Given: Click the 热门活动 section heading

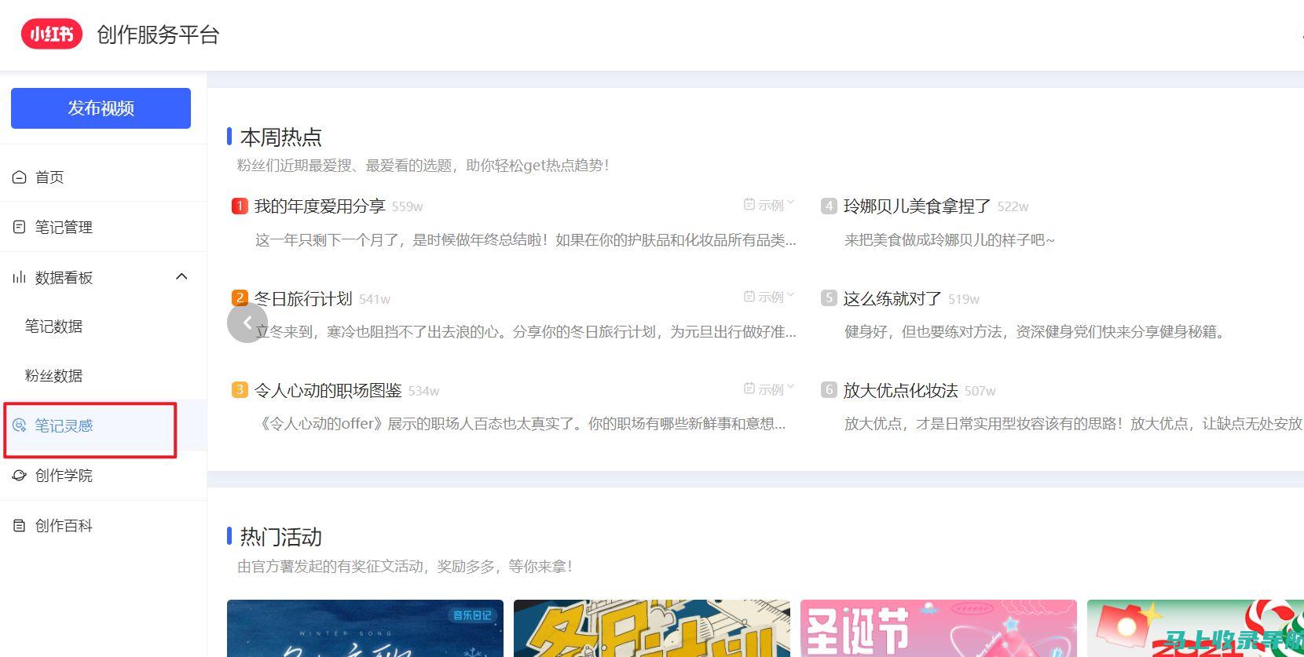Looking at the screenshot, I should click(281, 537).
